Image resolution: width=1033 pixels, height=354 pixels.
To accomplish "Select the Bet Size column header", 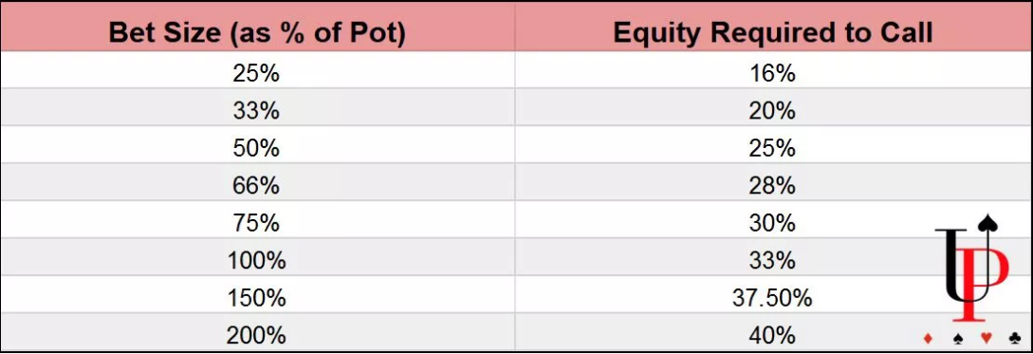I will pyautogui.click(x=257, y=34).
